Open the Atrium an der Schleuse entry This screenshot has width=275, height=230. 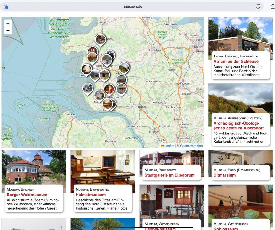tap(236, 61)
